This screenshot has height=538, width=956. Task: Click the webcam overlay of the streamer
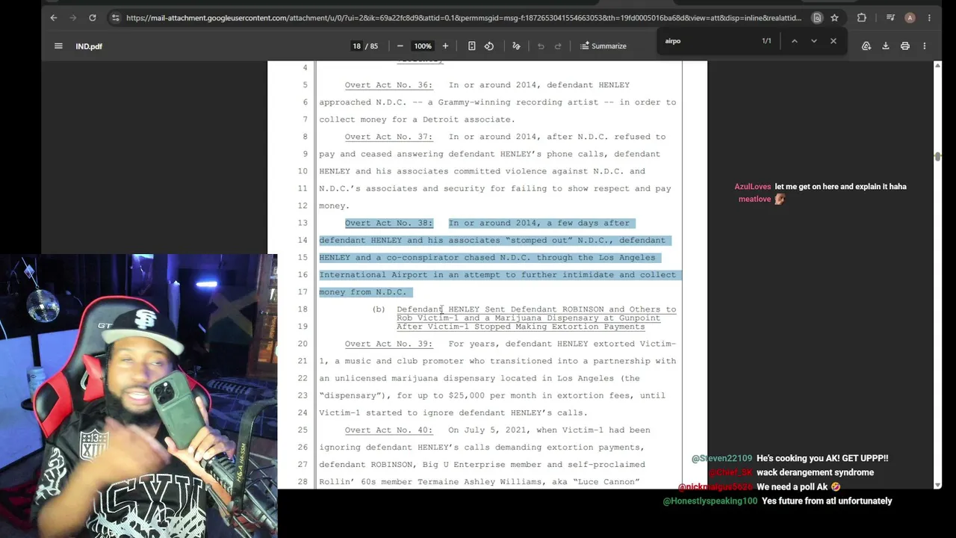(x=138, y=396)
